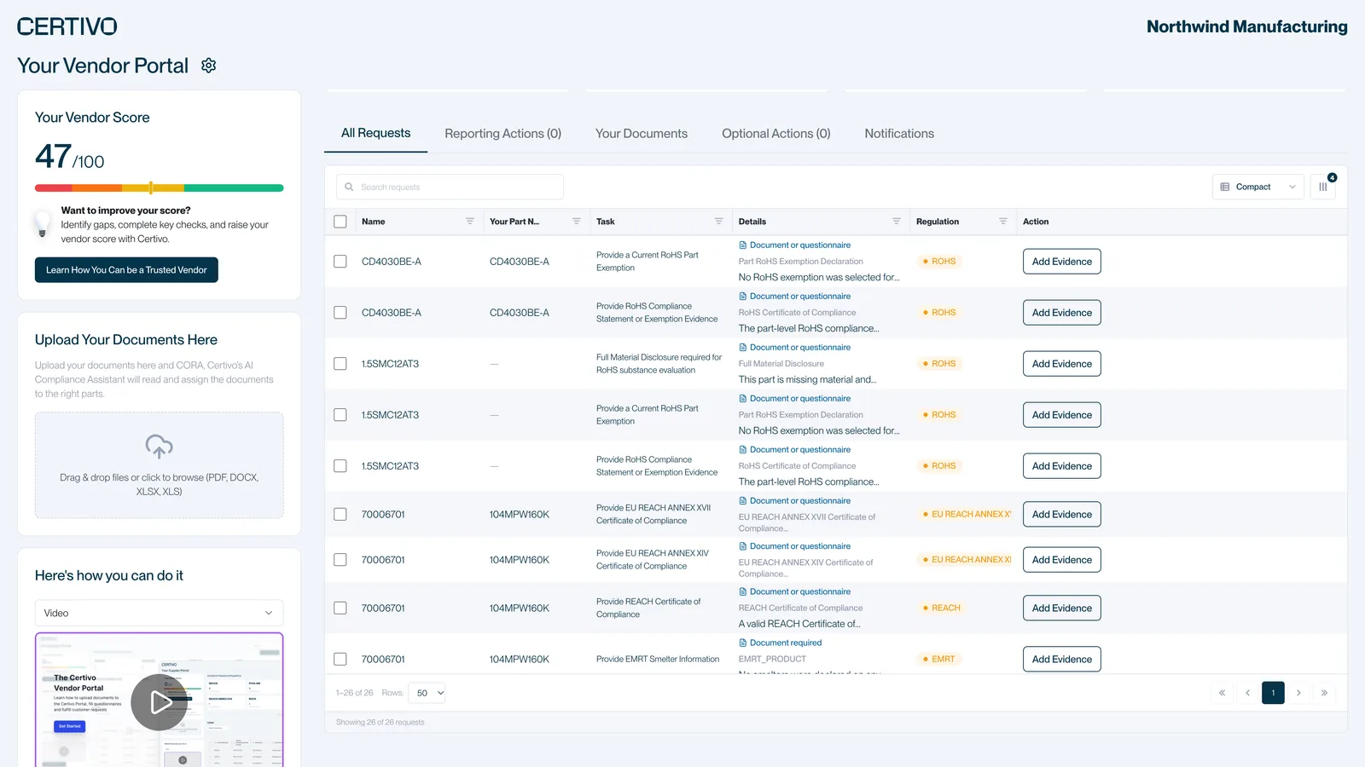Viewport: 1365px width, 767px height.
Task: Go to the next page arrow
Action: [1298, 693]
